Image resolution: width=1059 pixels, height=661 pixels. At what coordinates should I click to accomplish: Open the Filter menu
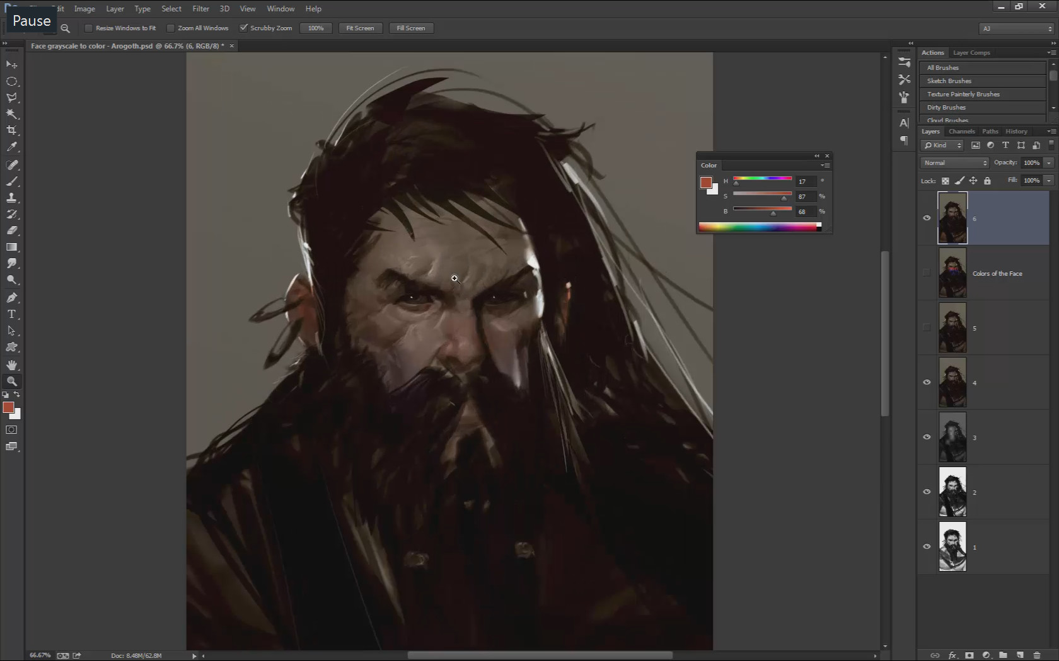coord(200,9)
